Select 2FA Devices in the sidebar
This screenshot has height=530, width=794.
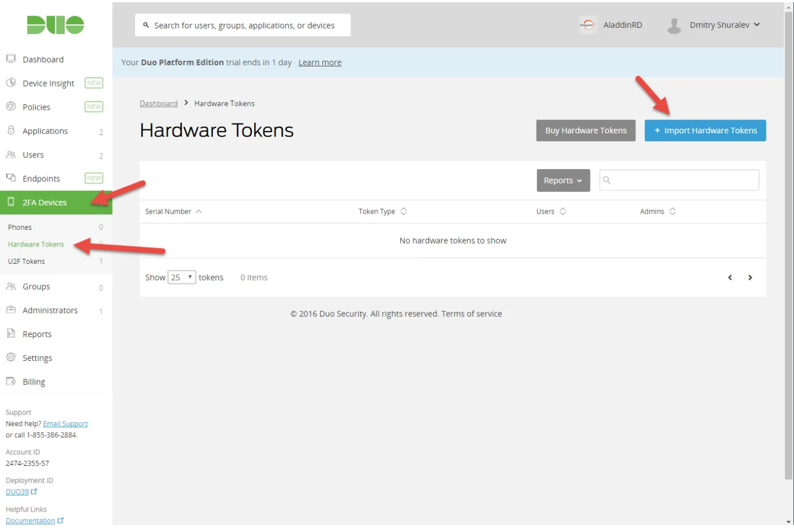pos(56,203)
